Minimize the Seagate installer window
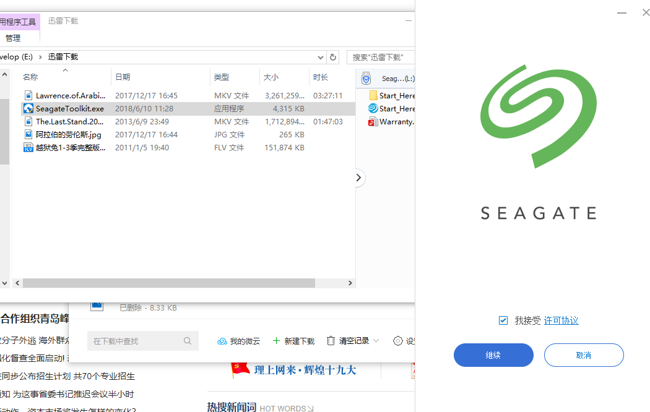 [622, 13]
